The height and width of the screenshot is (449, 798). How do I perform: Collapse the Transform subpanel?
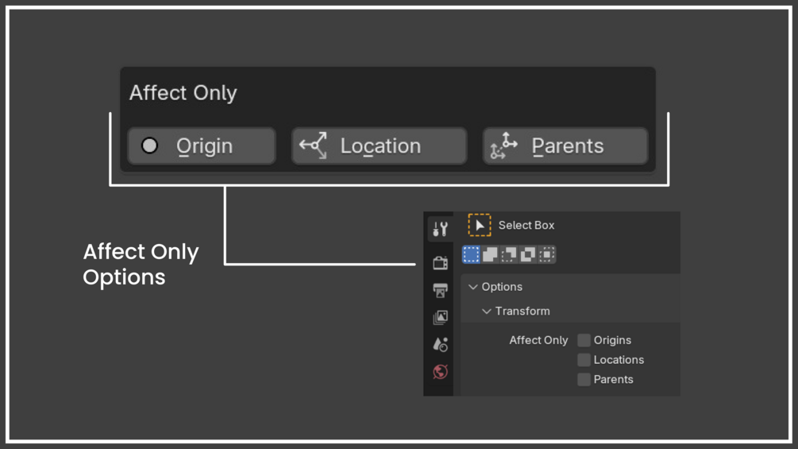coord(487,312)
